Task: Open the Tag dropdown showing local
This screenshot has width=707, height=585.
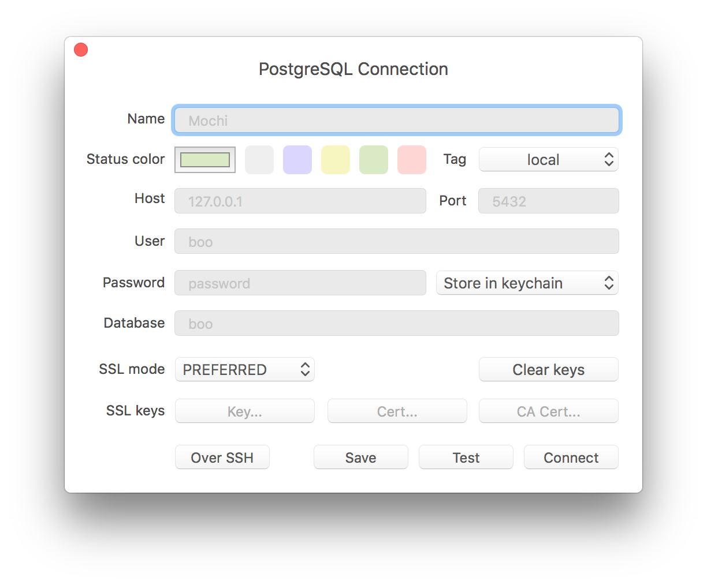Action: 548,160
